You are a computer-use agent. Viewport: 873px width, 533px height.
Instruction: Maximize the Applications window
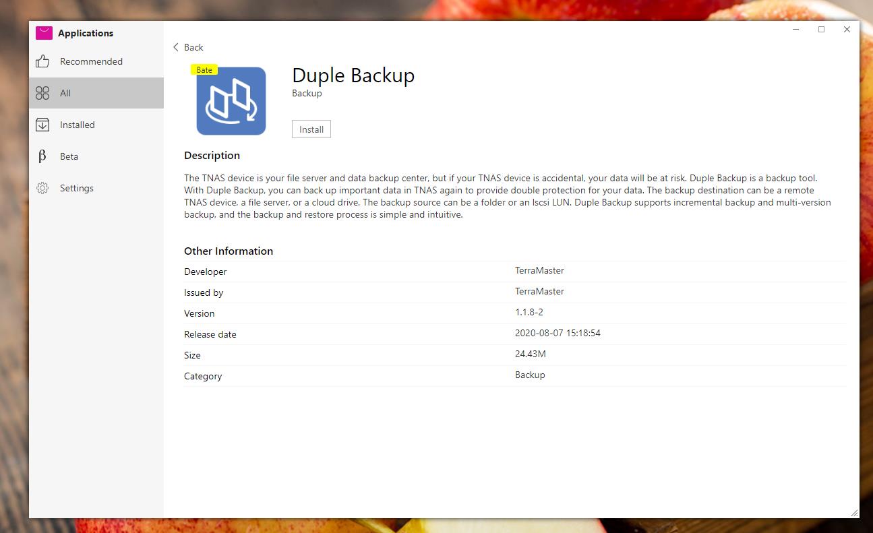coord(821,30)
